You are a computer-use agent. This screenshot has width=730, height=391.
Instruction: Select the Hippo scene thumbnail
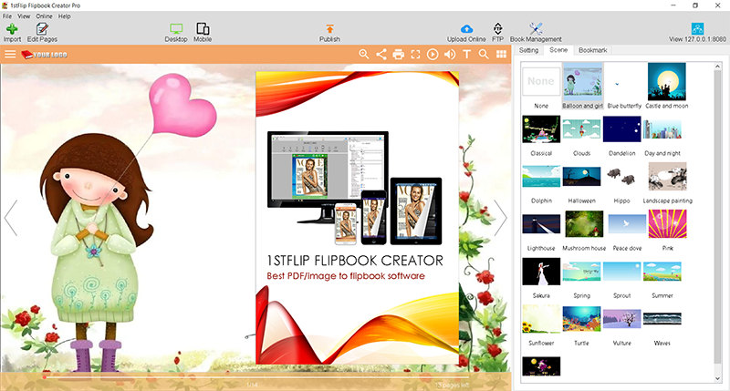point(622,176)
